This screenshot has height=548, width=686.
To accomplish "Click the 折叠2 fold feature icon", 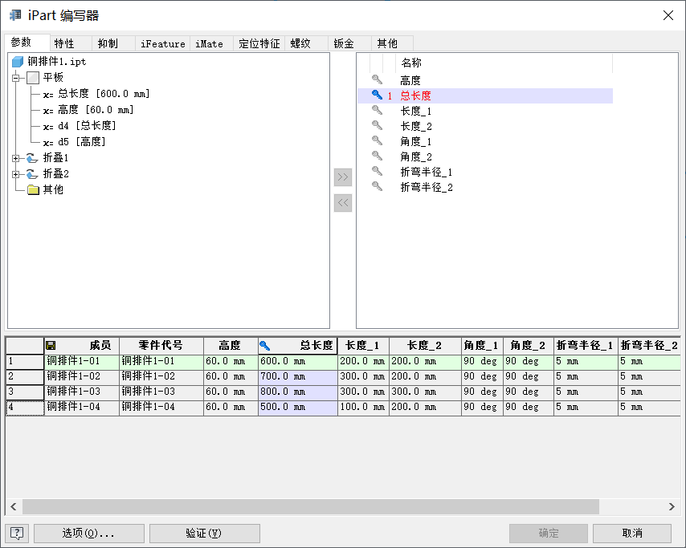I will (x=32, y=174).
